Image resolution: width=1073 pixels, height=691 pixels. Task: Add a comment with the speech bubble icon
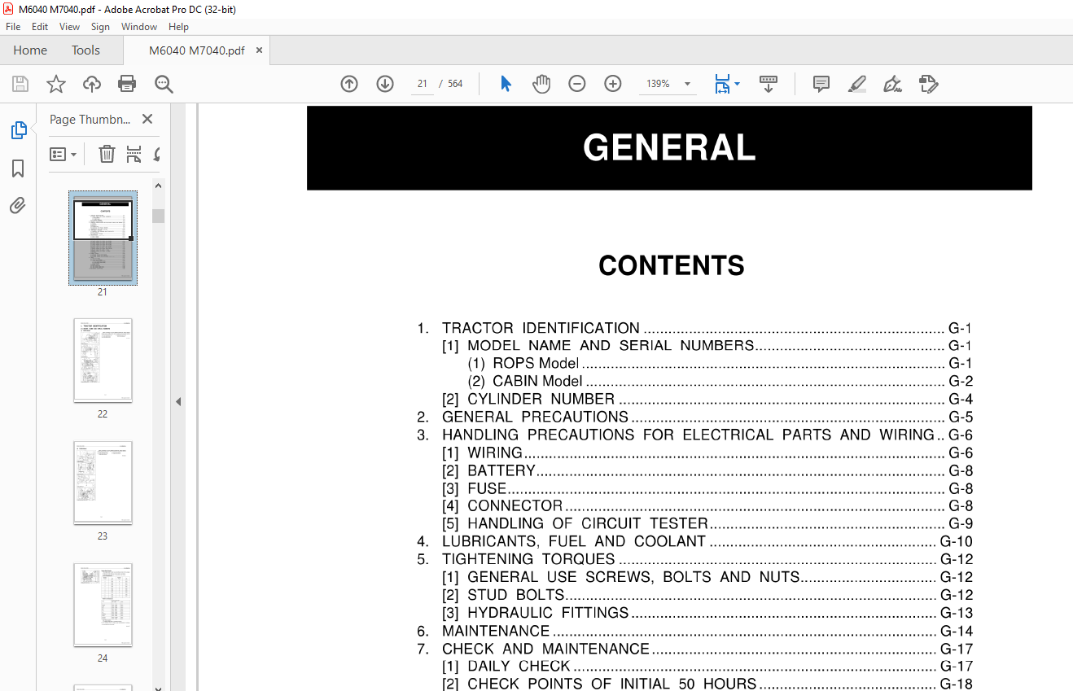point(821,84)
